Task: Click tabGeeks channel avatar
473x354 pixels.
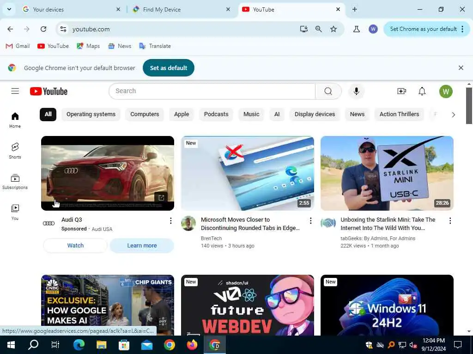Action: click(328, 223)
